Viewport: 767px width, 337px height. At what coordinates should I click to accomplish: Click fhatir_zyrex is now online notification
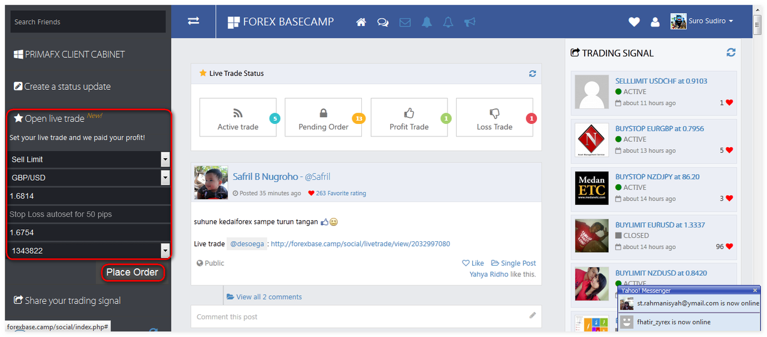click(x=690, y=322)
